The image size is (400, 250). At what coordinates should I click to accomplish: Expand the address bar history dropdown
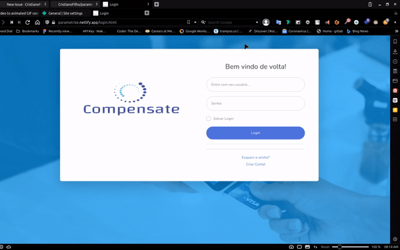pyautogui.click(x=195, y=23)
